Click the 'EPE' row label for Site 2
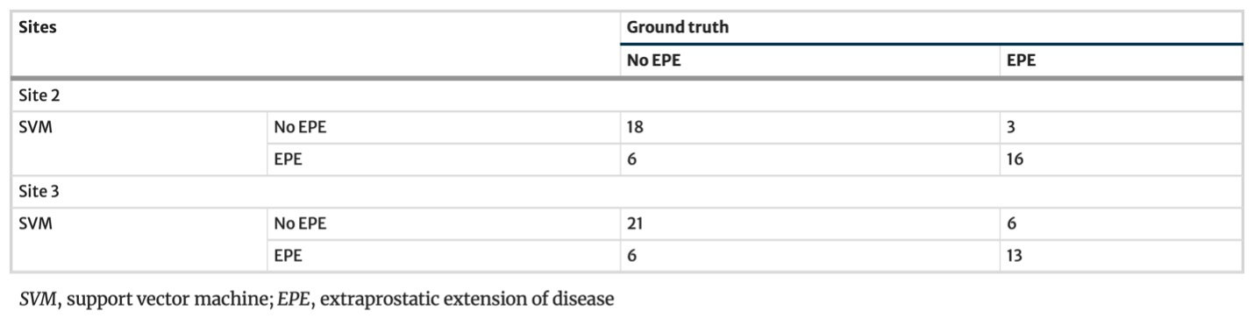This screenshot has height=318, width=1254. [x=442, y=159]
